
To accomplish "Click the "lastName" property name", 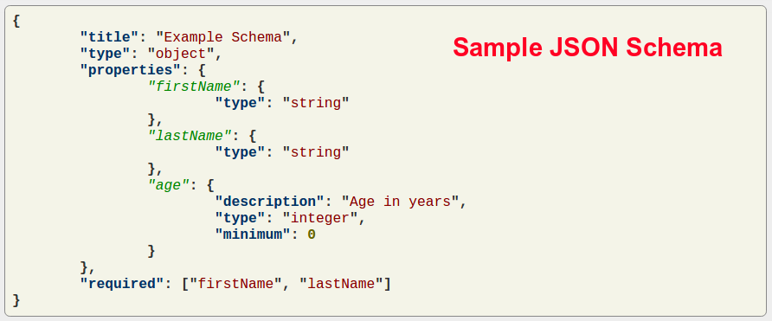I will coord(190,136).
